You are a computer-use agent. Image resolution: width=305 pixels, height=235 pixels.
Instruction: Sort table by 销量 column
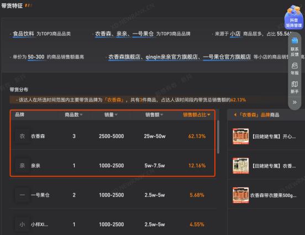pyautogui.click(x=111, y=114)
